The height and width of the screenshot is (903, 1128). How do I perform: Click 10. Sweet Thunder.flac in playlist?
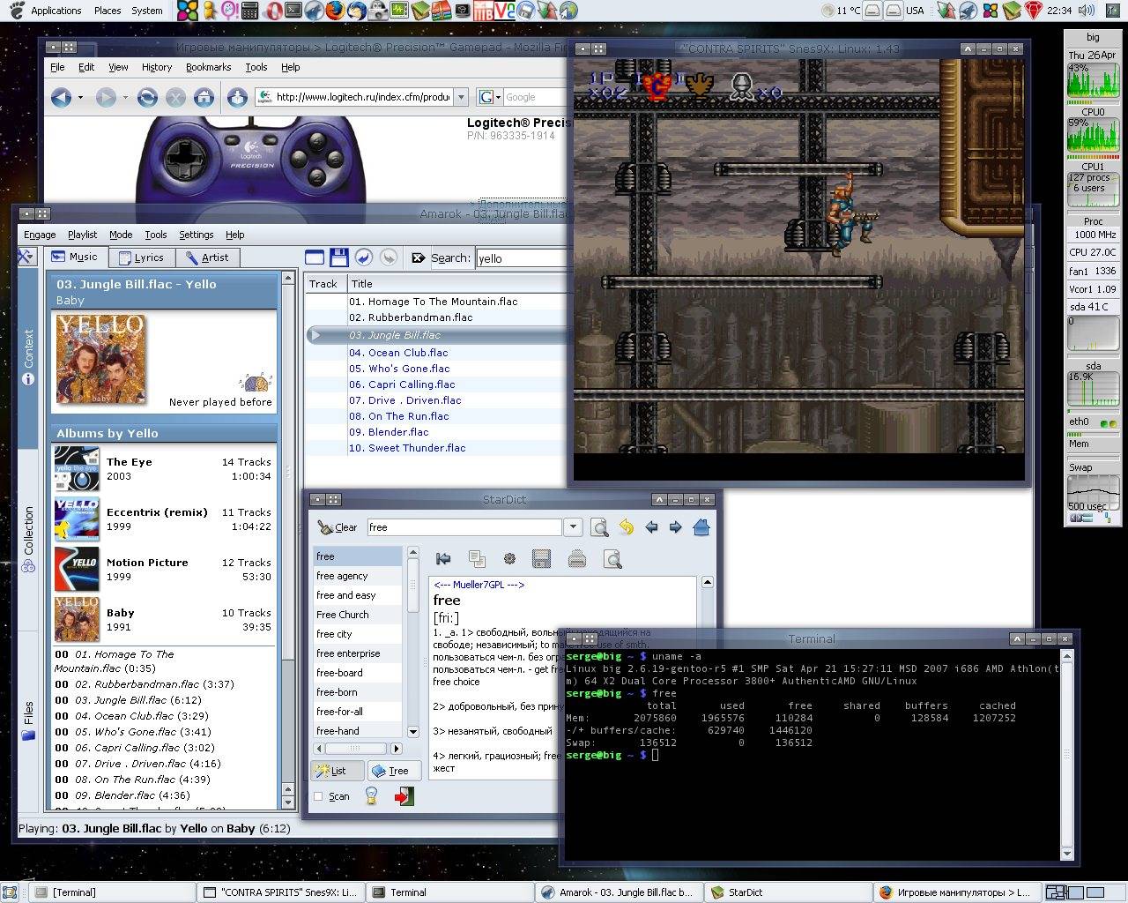[407, 448]
